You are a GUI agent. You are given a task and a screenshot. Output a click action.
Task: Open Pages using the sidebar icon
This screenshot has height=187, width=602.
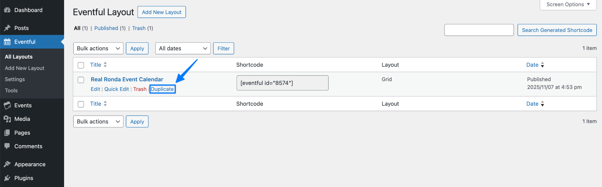pos(7,133)
